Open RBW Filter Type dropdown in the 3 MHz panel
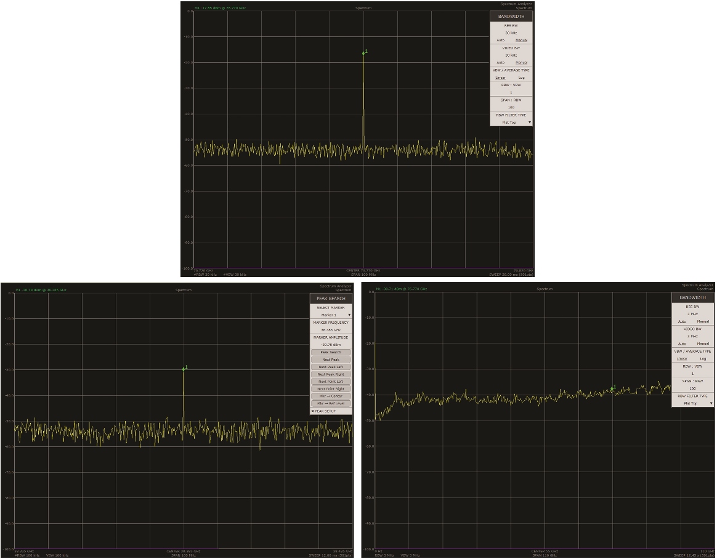 pyautogui.click(x=693, y=403)
